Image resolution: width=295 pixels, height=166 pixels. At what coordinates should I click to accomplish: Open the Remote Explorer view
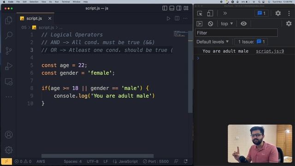tap(8, 82)
